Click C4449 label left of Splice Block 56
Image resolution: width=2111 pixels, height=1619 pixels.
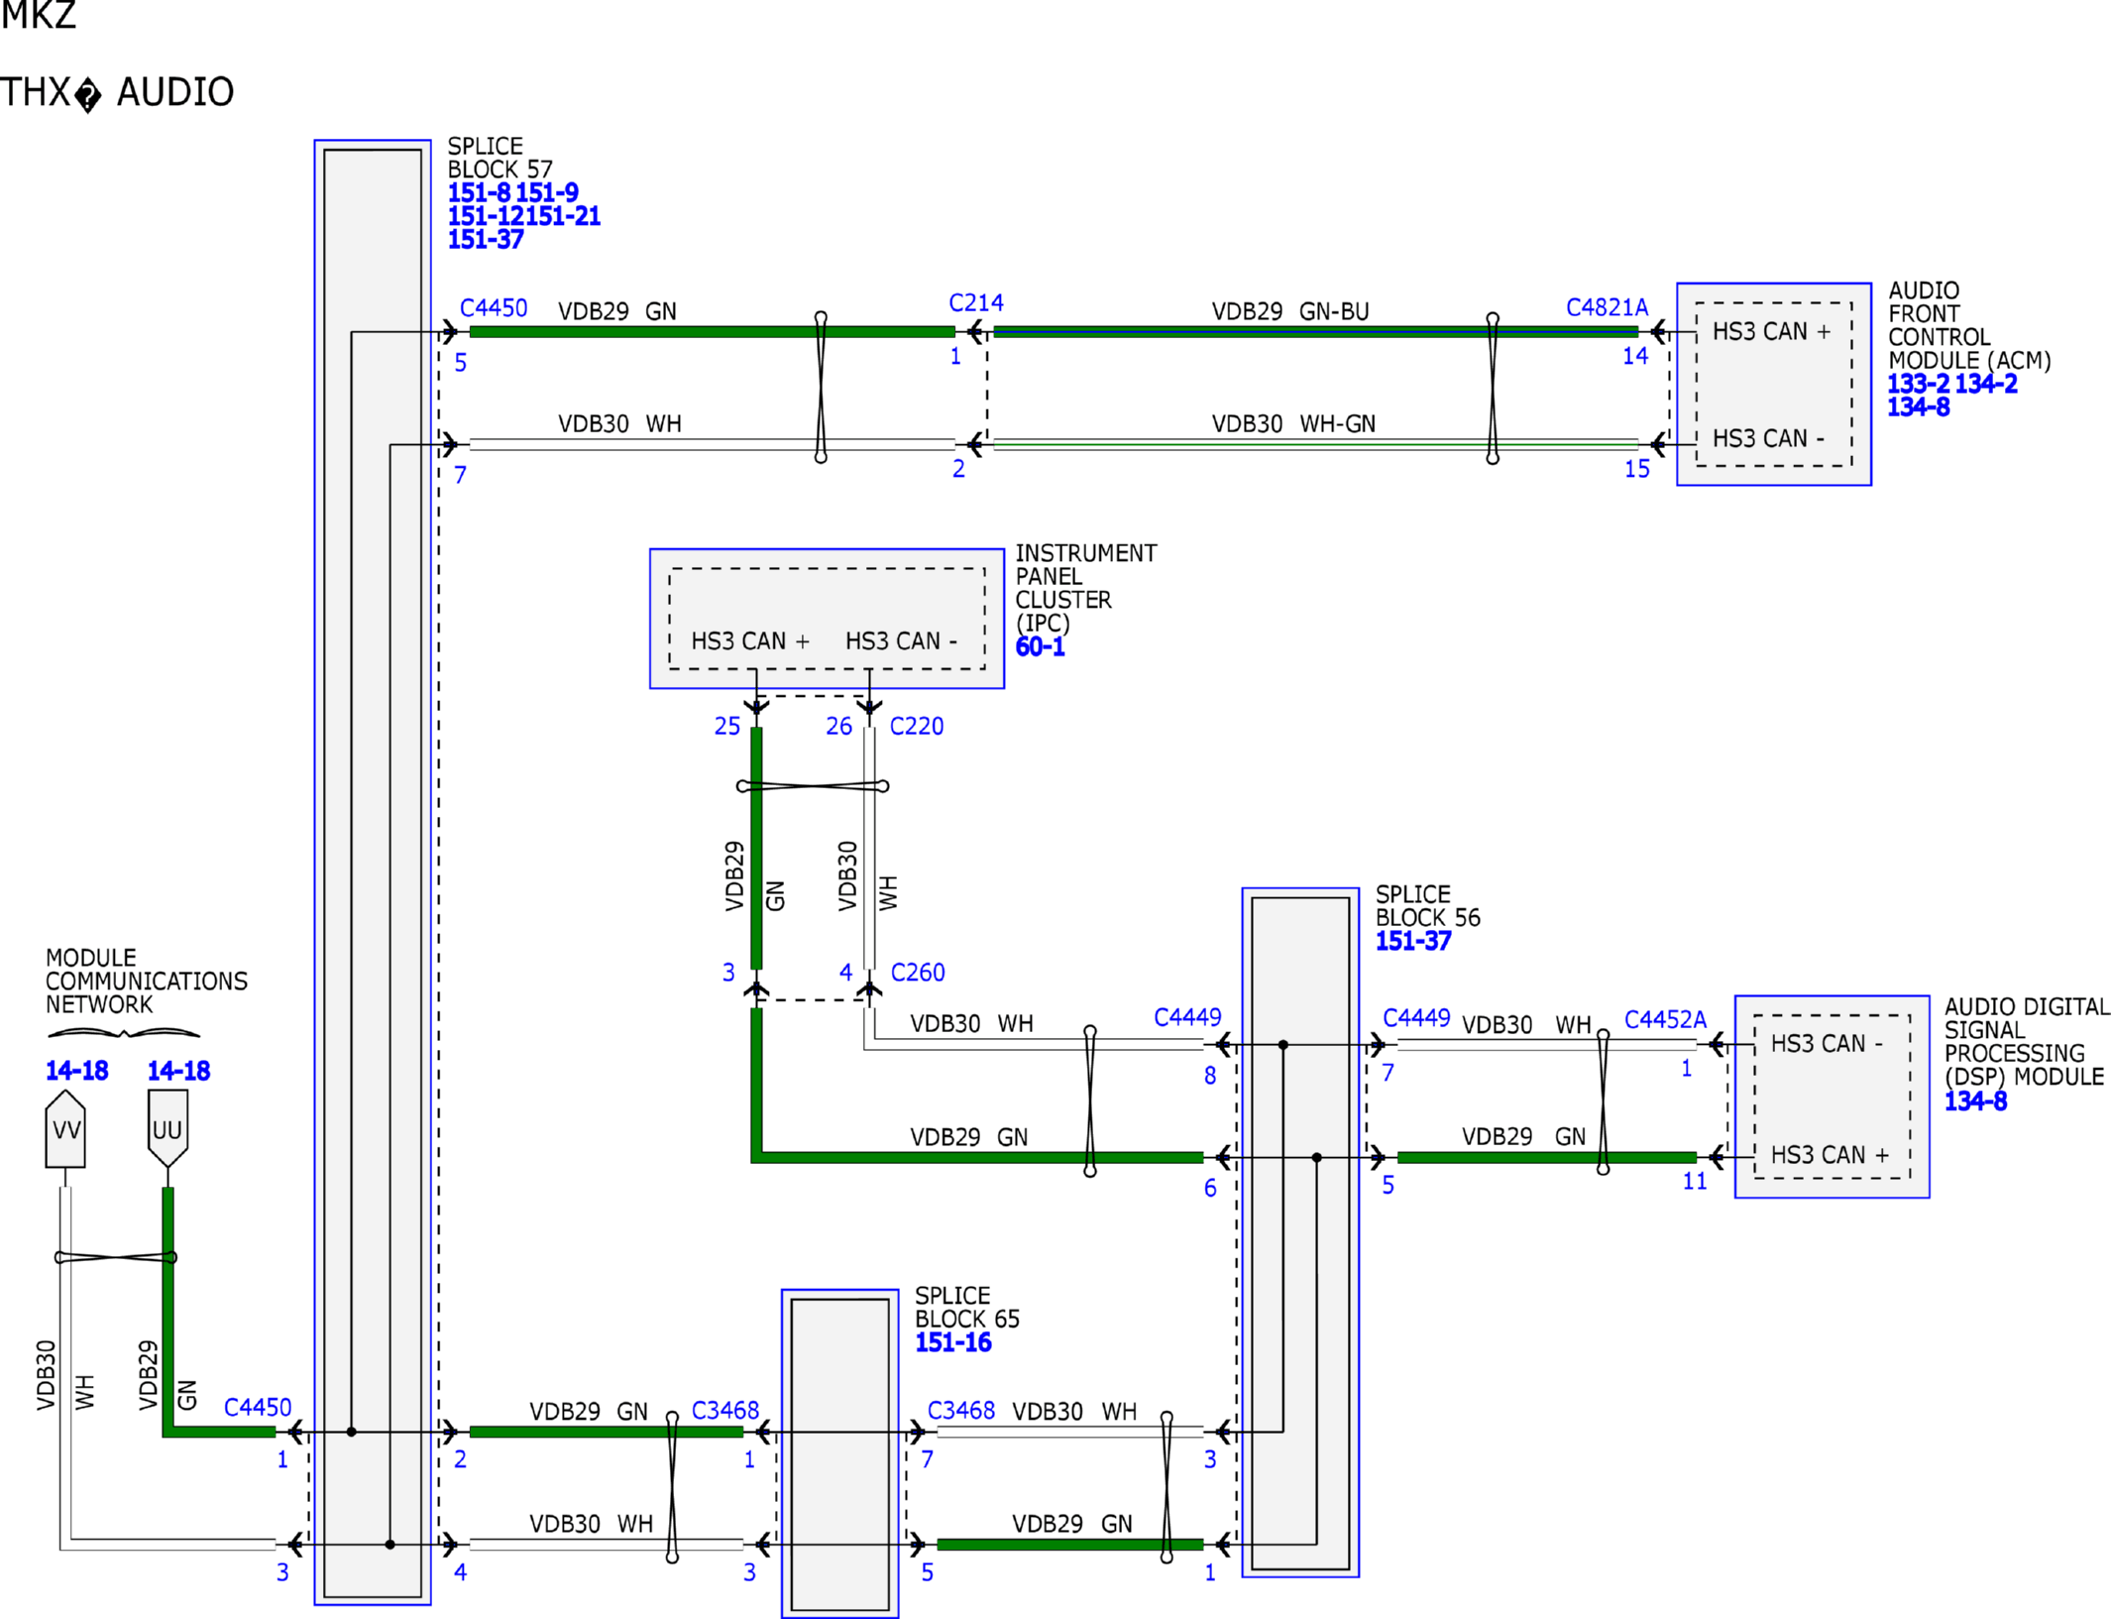coord(1187,1017)
